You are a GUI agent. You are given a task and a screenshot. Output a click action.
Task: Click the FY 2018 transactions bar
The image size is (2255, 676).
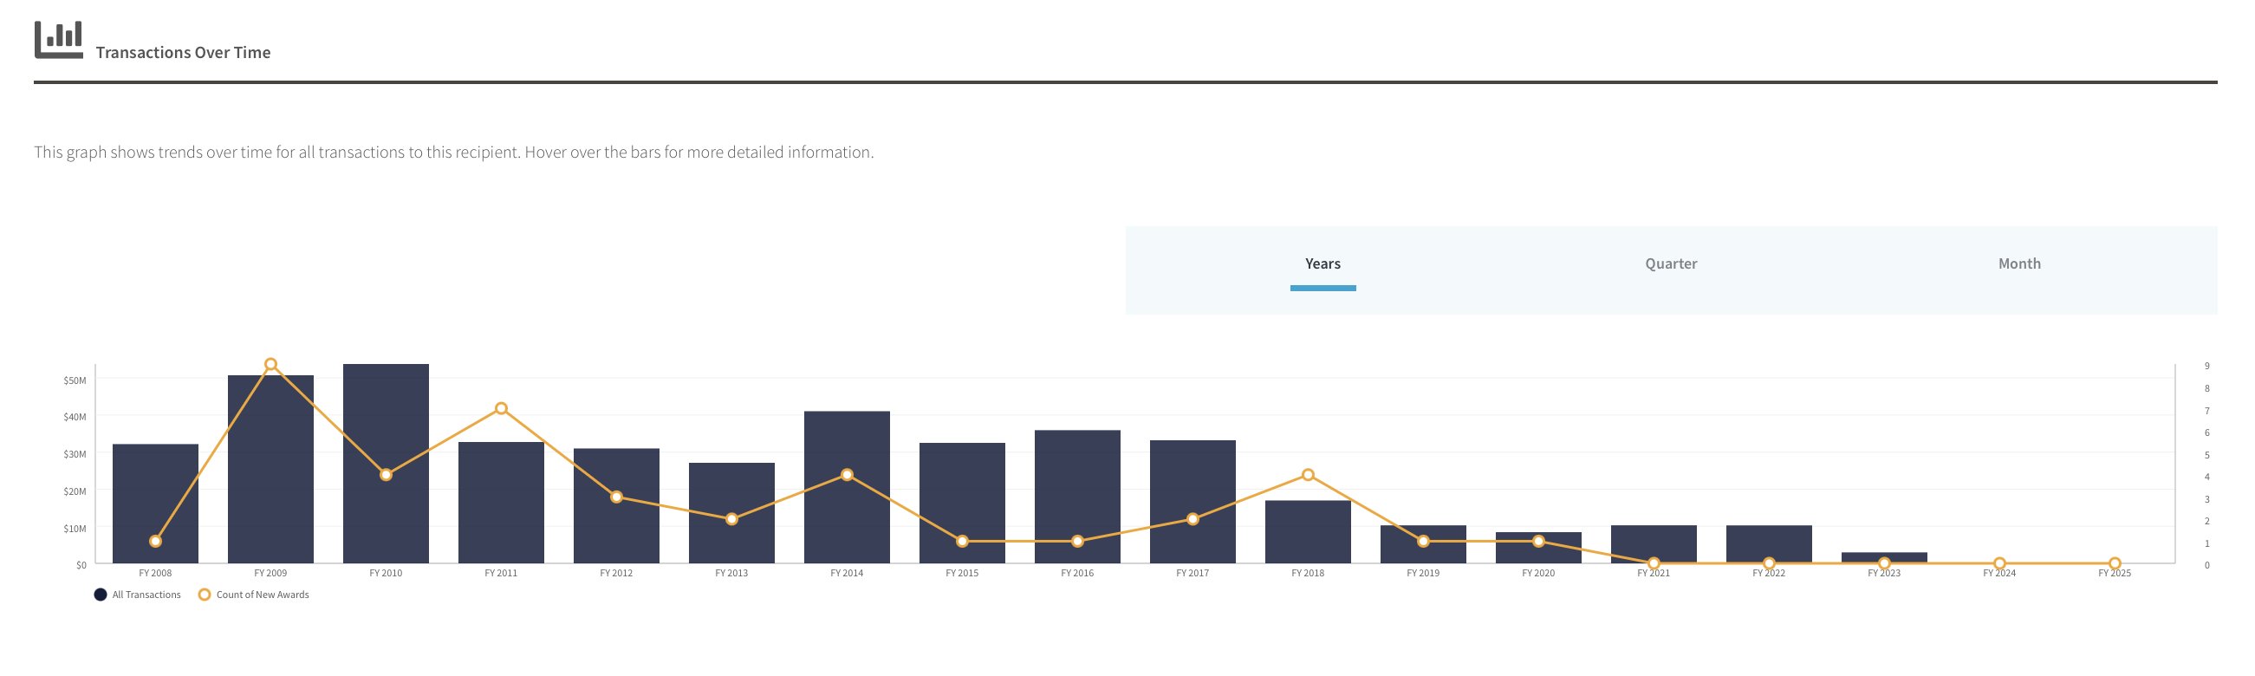point(1308,531)
